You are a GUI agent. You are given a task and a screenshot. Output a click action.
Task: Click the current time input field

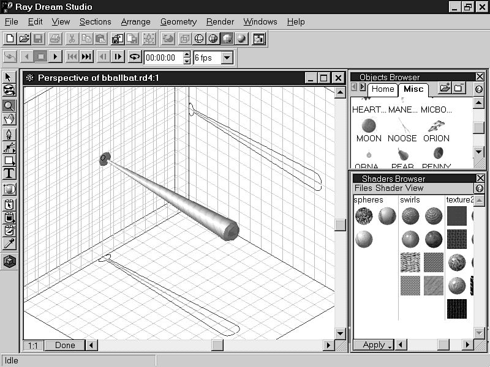click(162, 58)
